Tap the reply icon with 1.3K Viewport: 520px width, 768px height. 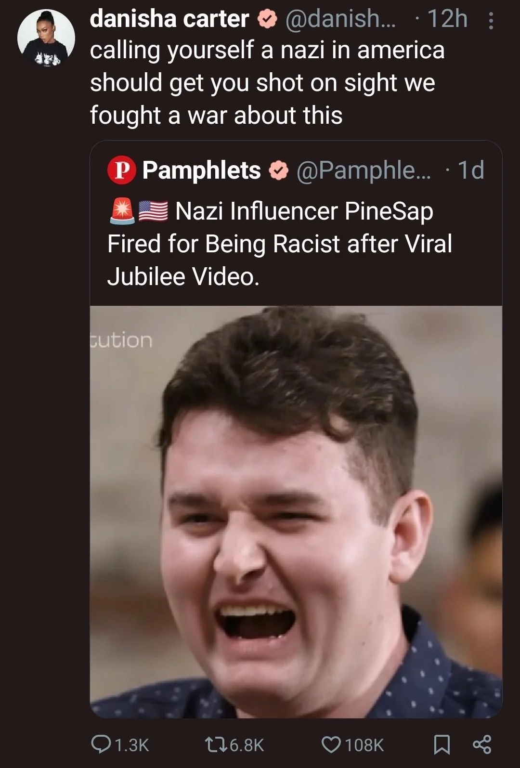click(101, 744)
